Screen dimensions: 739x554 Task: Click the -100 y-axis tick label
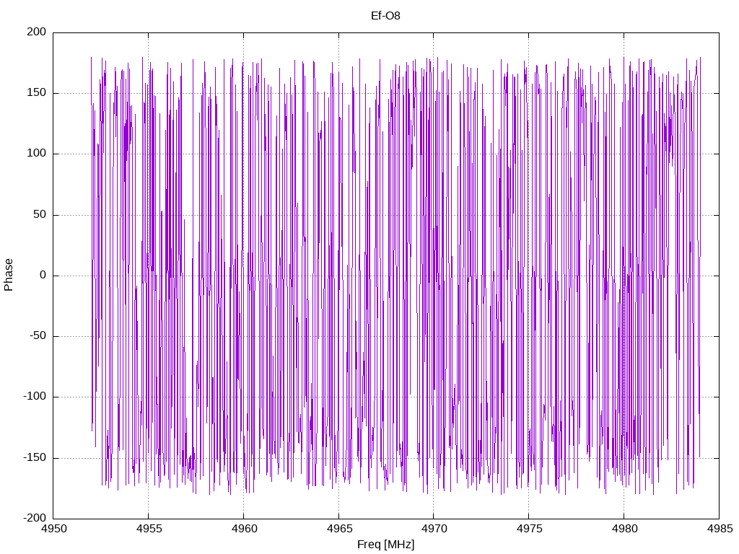pos(35,397)
